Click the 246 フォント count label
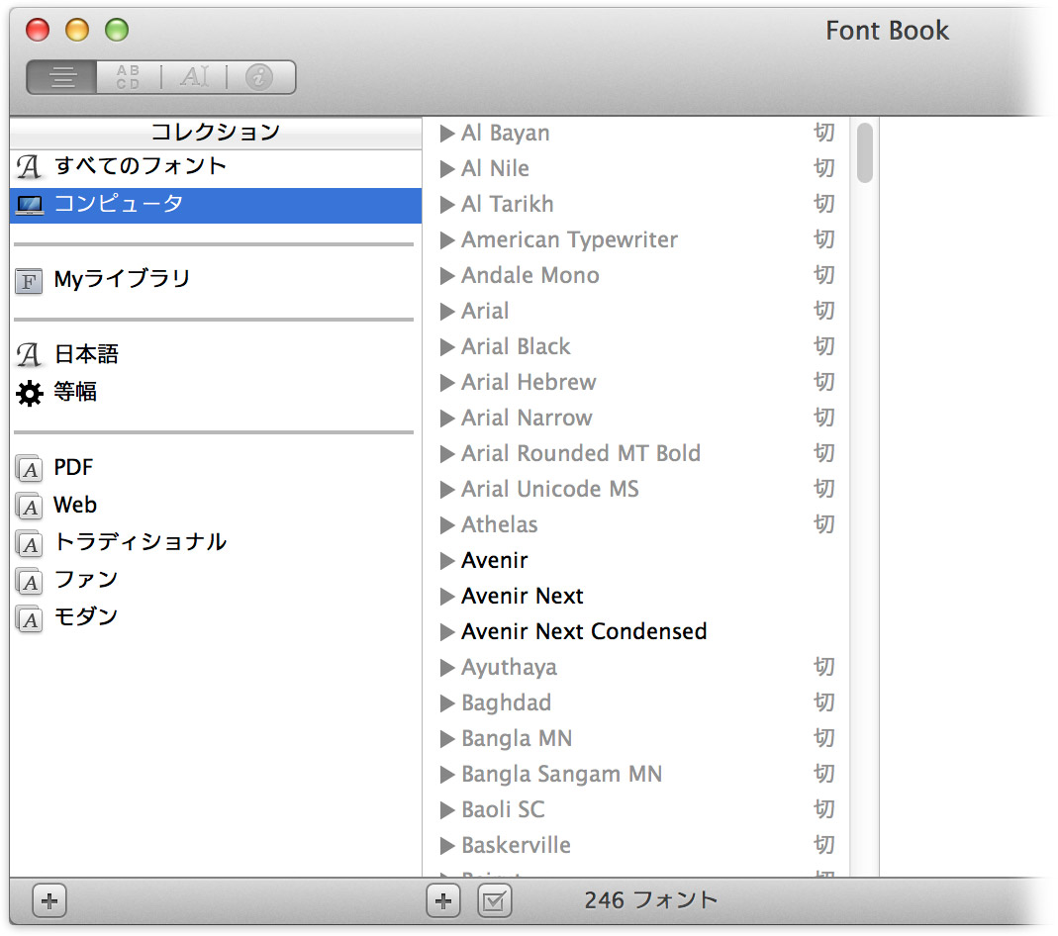Viewport: 1058px width, 936px height. [x=650, y=900]
